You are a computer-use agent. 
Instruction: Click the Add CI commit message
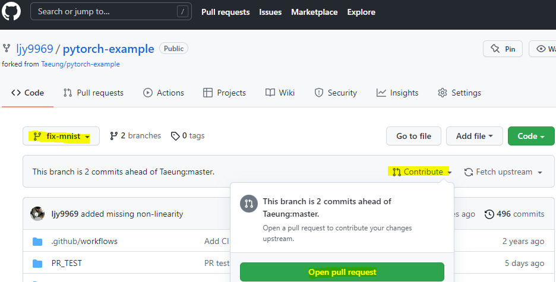217,241
